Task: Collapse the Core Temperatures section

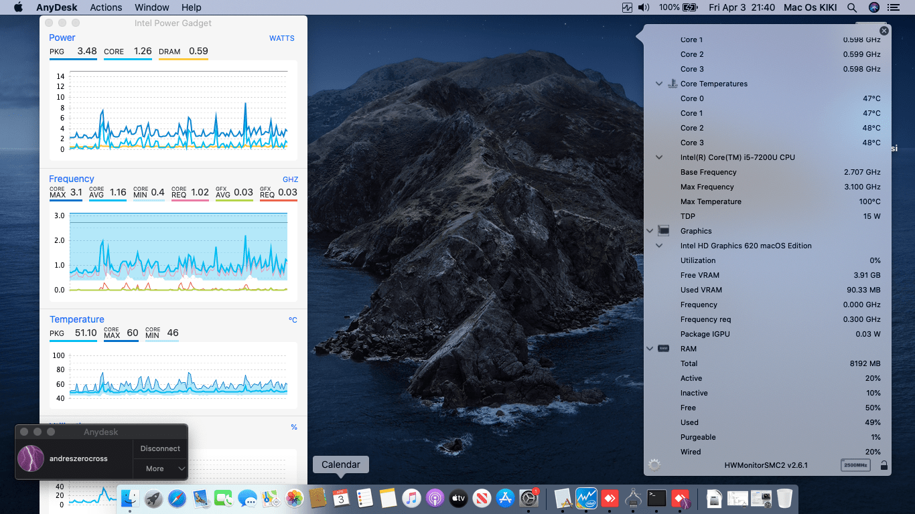Action: (x=659, y=84)
